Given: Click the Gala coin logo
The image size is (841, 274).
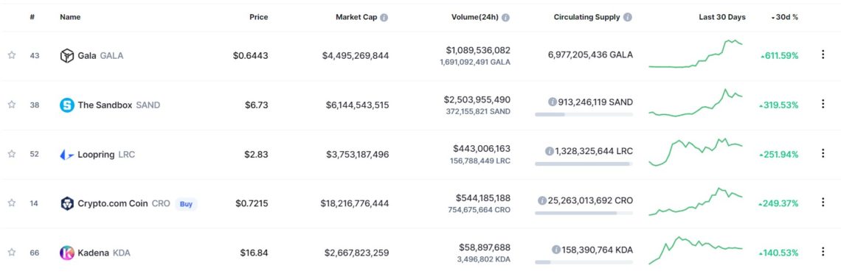Looking at the screenshot, I should [67, 55].
